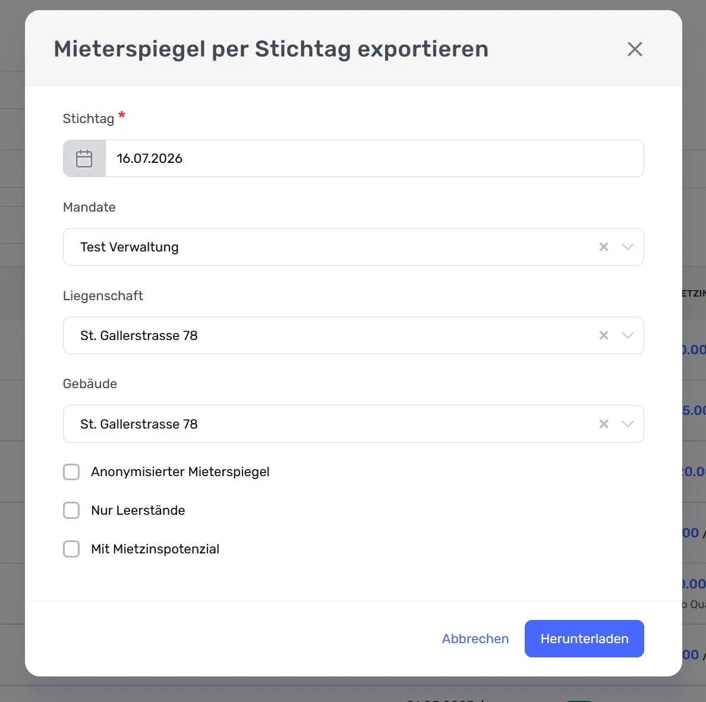
Task: Clear the Gebäude selection
Action: (x=604, y=424)
